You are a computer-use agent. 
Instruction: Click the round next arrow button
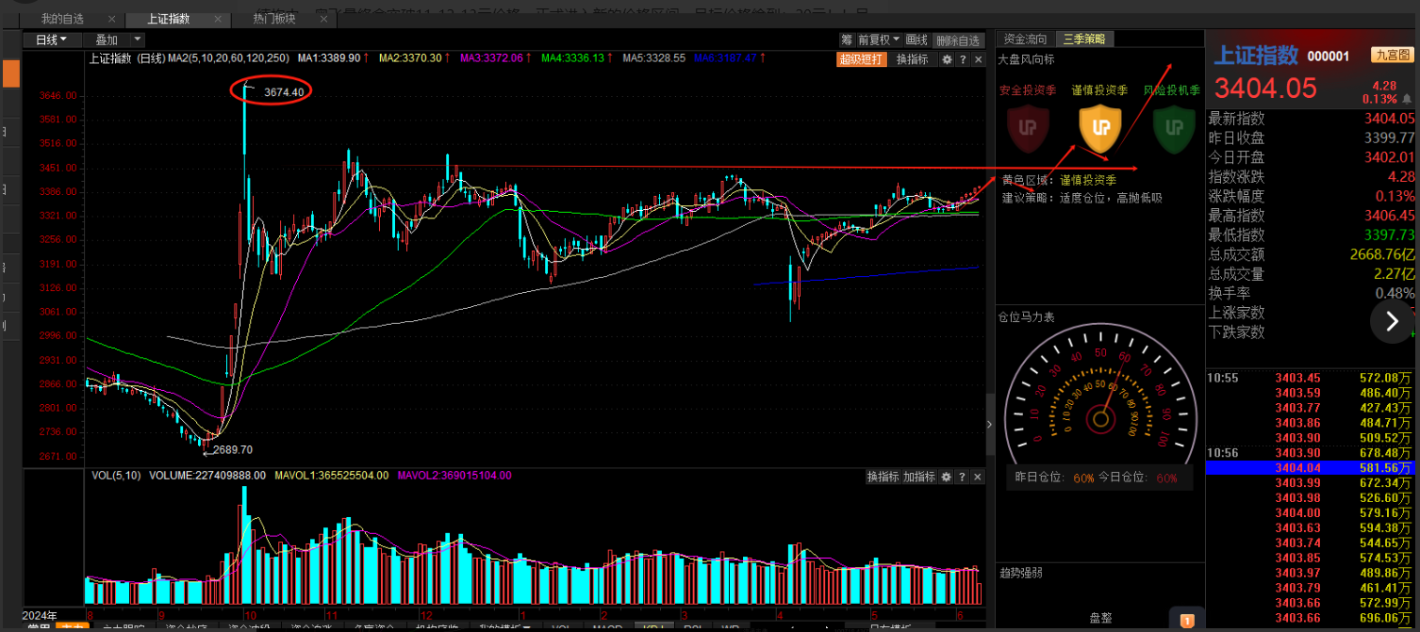click(1392, 322)
